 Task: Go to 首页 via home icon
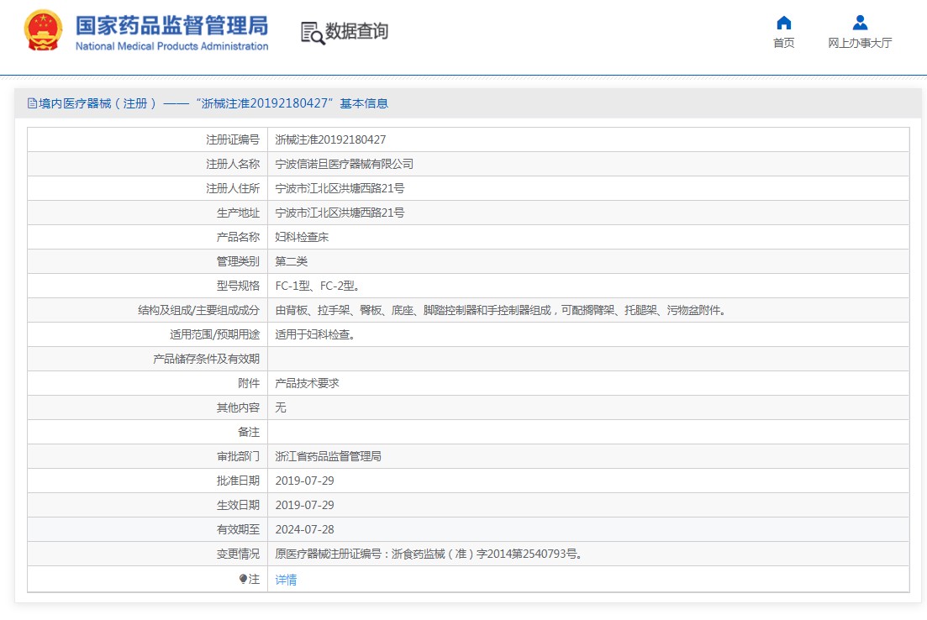(x=784, y=23)
